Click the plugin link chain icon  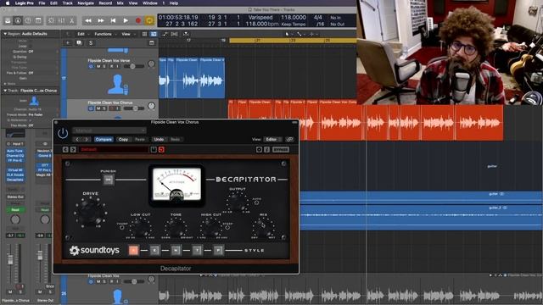click(290, 139)
